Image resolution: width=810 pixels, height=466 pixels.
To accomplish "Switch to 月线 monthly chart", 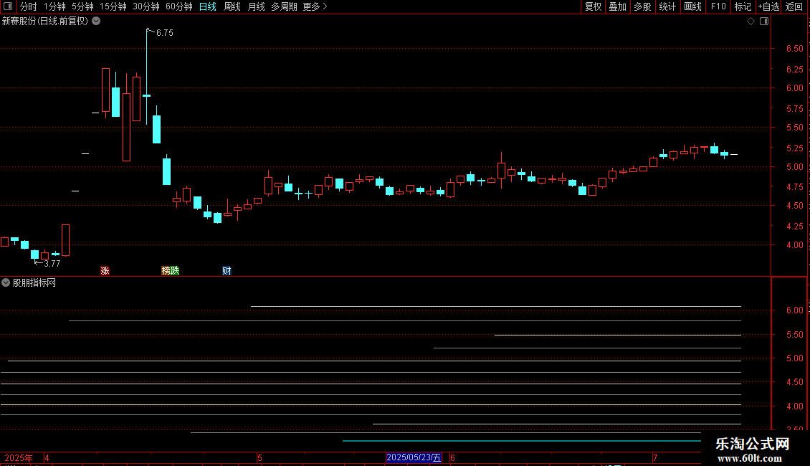I will [256, 6].
